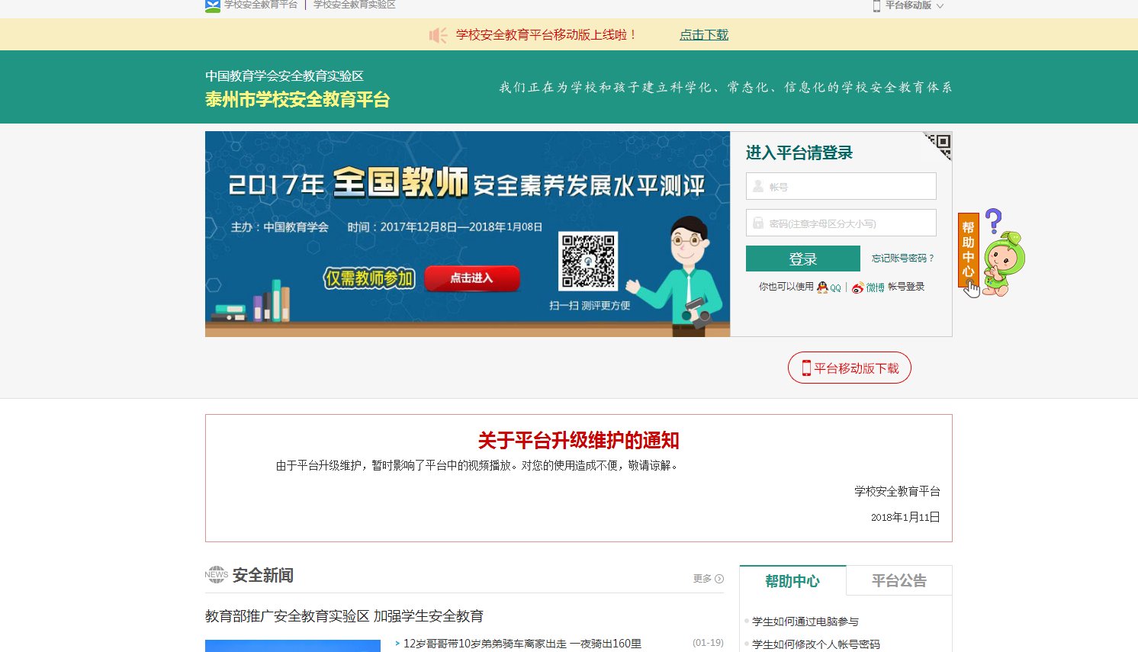Click inside the 帐号 input field

tap(839, 186)
